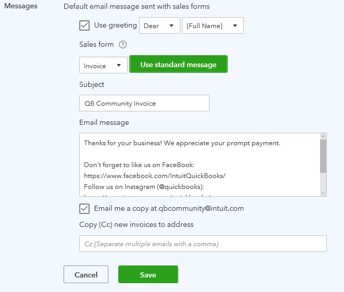Focus the Cc email address field
This screenshot has width=344, height=292.
(x=203, y=244)
